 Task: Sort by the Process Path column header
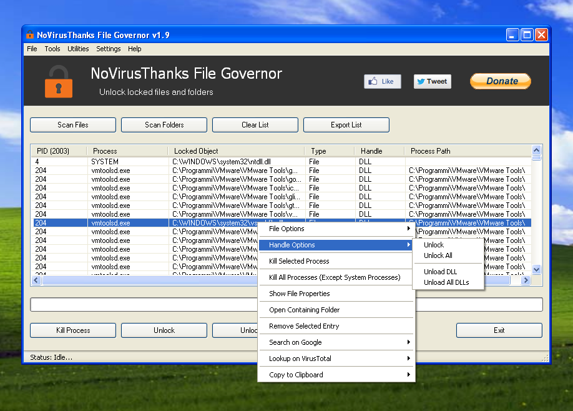click(x=468, y=151)
